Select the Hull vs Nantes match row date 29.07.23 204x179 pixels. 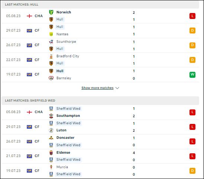[13, 31]
